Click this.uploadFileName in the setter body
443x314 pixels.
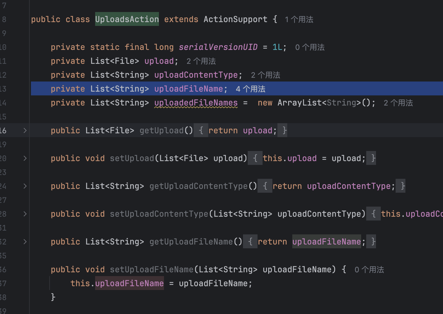(x=129, y=283)
